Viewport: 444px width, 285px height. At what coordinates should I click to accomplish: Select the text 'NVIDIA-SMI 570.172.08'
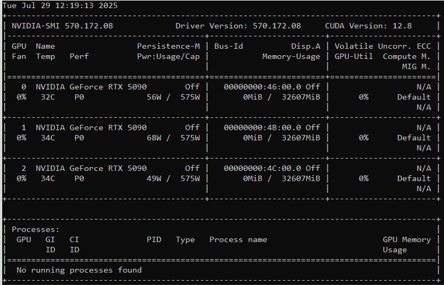click(x=62, y=26)
